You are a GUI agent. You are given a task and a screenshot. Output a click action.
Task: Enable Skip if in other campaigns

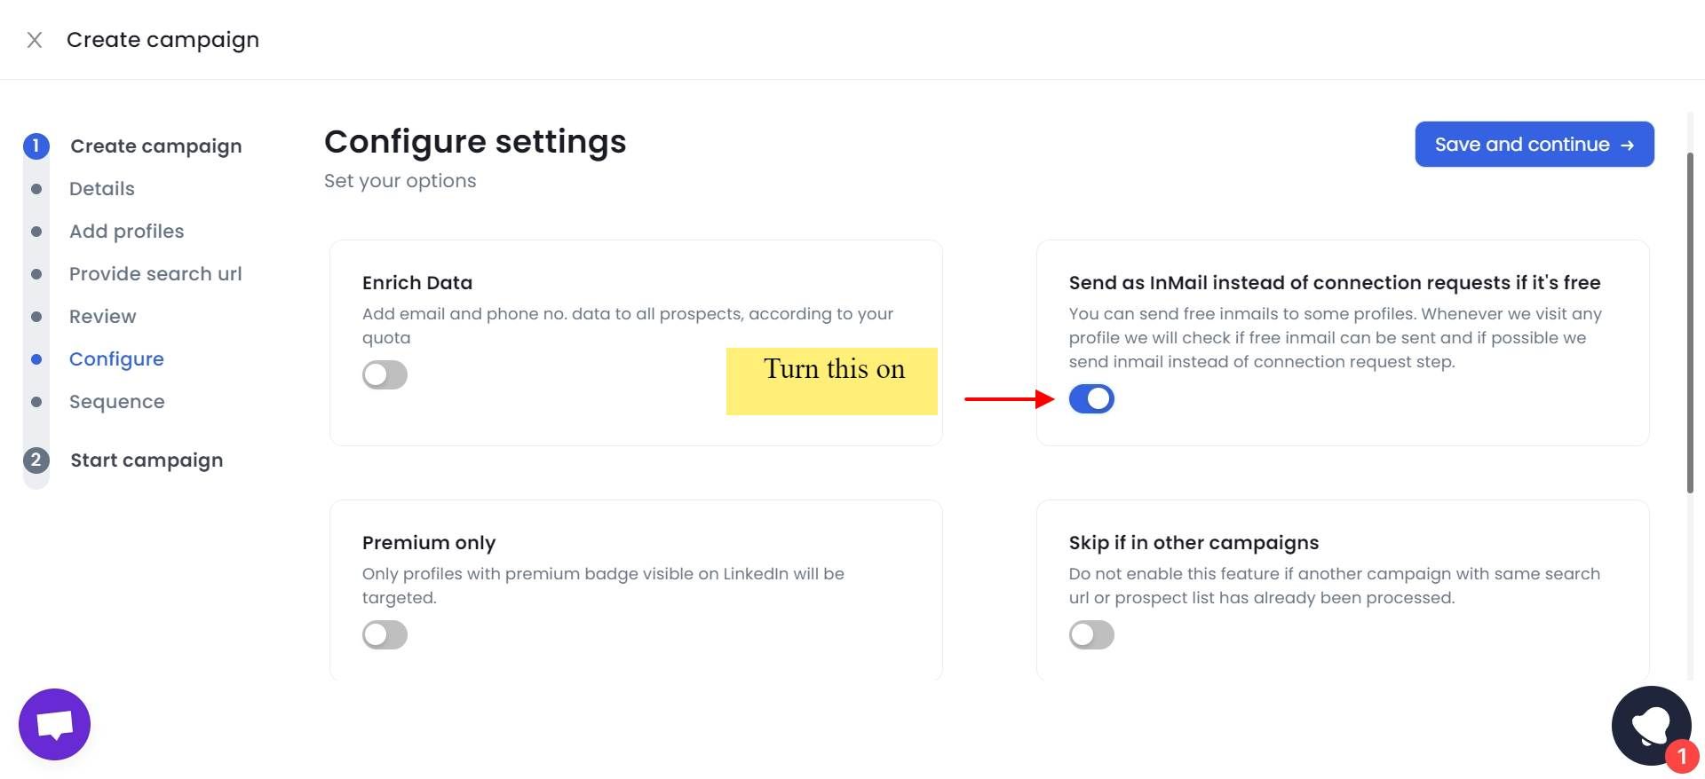pyautogui.click(x=1091, y=634)
